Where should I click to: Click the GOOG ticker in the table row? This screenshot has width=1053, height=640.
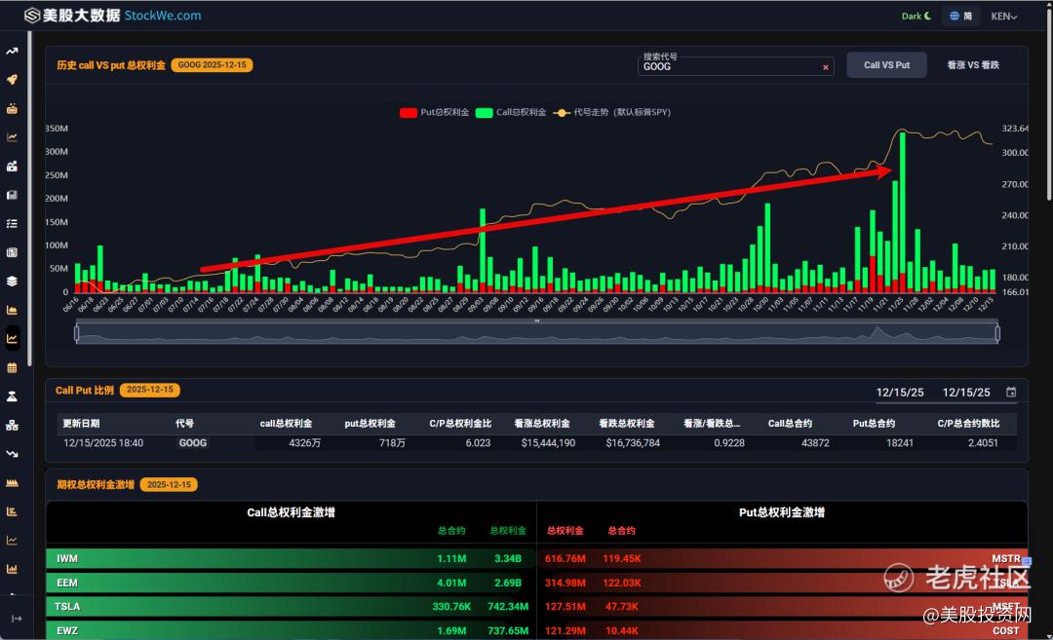(x=193, y=443)
